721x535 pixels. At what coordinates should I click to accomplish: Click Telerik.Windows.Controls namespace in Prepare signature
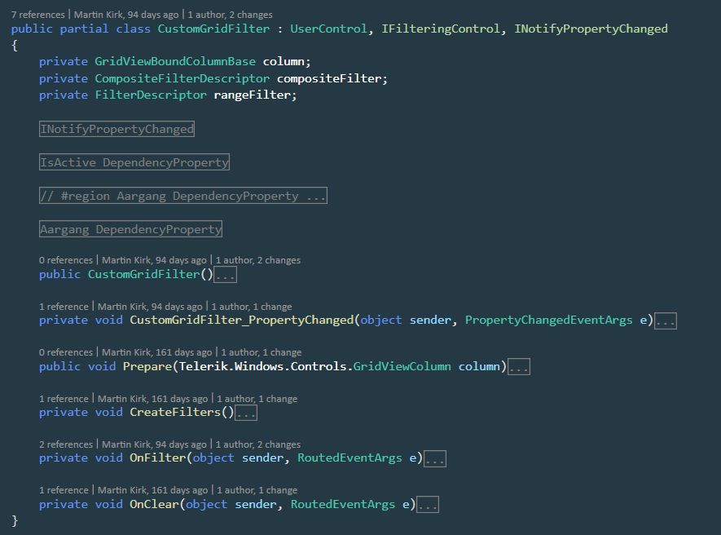tap(262, 366)
